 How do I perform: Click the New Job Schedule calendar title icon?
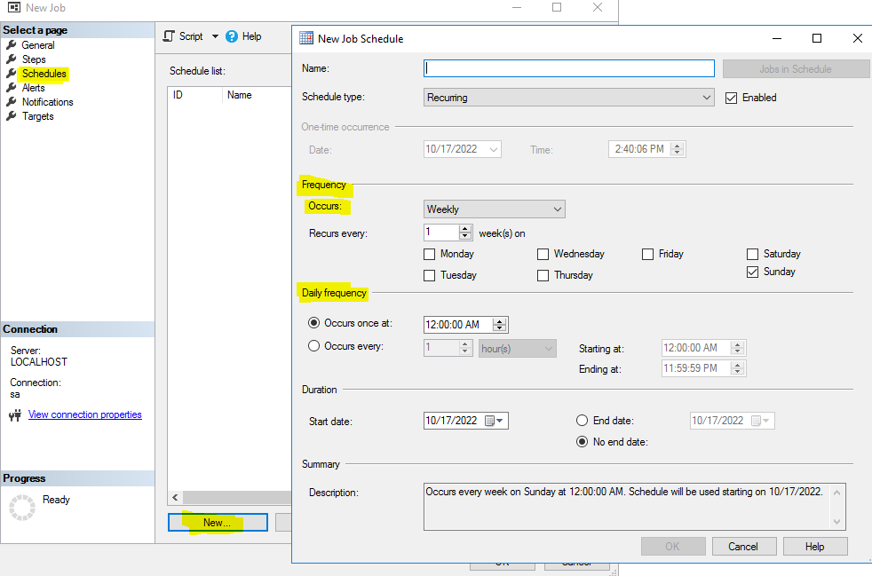(x=306, y=38)
